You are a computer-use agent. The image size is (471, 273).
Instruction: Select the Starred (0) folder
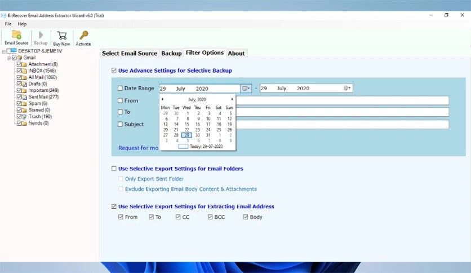(x=39, y=110)
